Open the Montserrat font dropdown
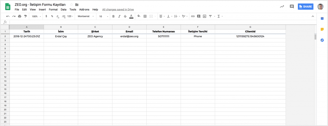 pyautogui.click(x=86, y=16)
